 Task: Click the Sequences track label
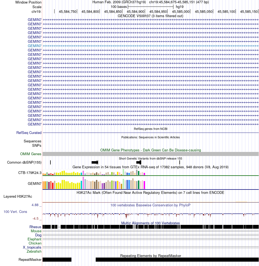[32, 141]
